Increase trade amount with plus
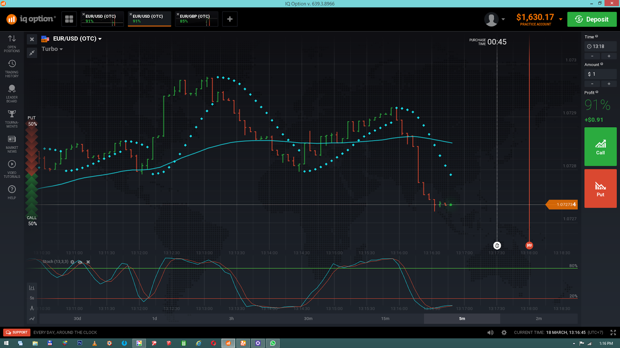 [609, 84]
